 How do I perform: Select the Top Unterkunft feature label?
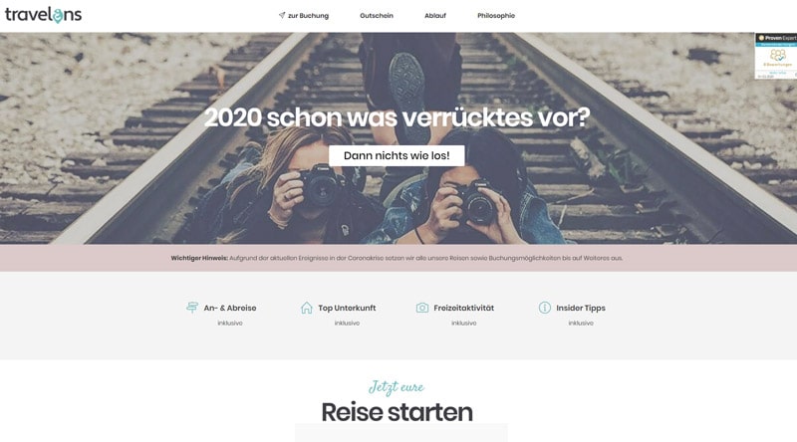(347, 308)
